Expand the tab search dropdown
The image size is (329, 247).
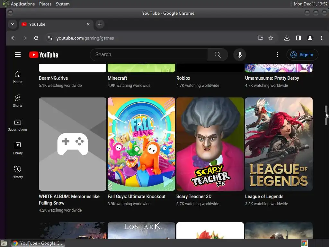pyautogui.click(x=13, y=24)
